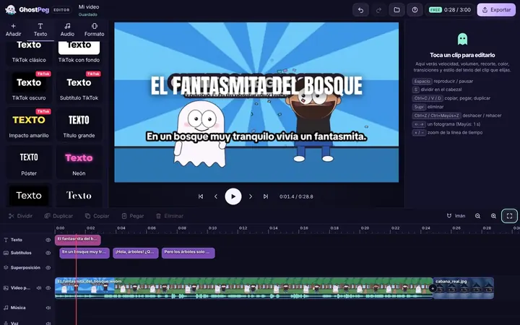This screenshot has width=520, height=325.
Task: Jump to the end of the video
Action: 266,196
